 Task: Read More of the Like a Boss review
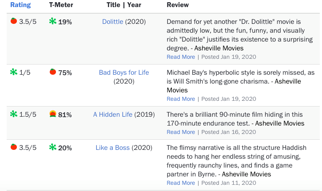(181, 183)
